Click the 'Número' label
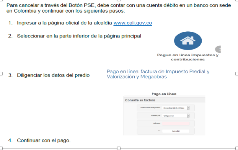The image size is (238, 150). click(157, 123)
